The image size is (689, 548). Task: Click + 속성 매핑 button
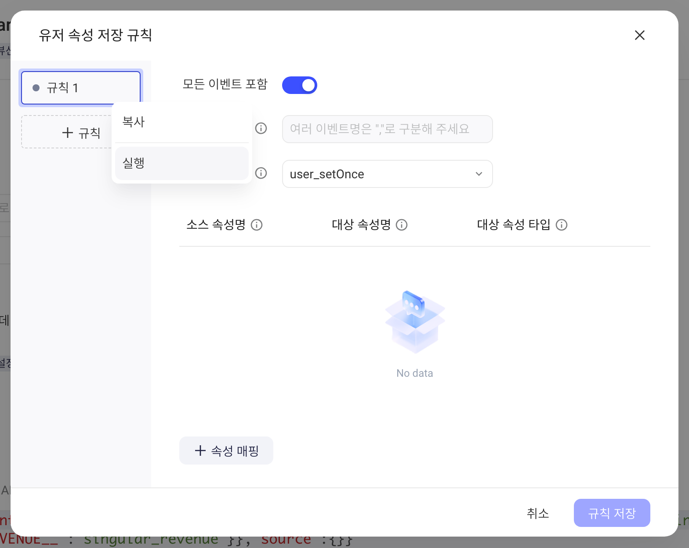(x=226, y=451)
